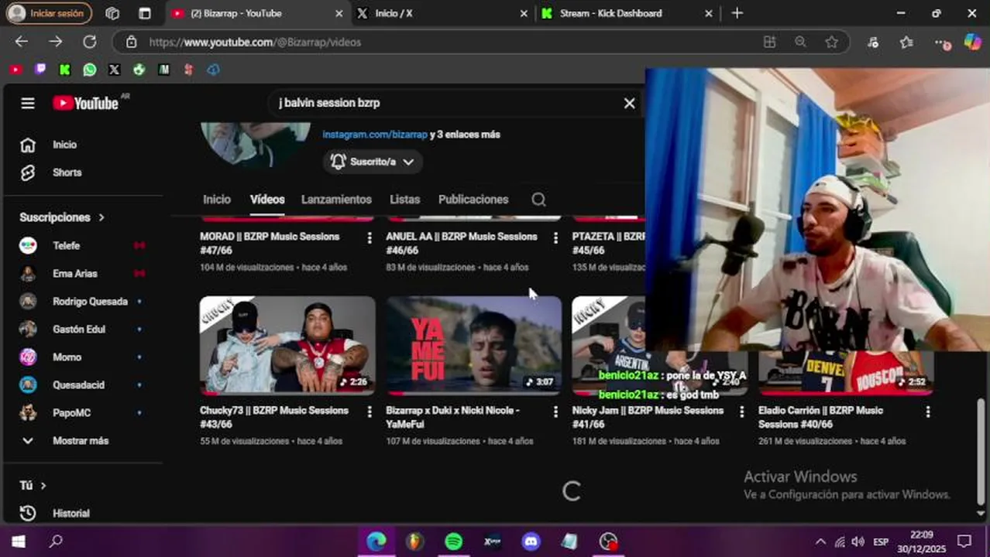Image resolution: width=990 pixels, height=557 pixels.
Task: Open the Twitch bookmark in favorites bar
Action: click(x=40, y=70)
